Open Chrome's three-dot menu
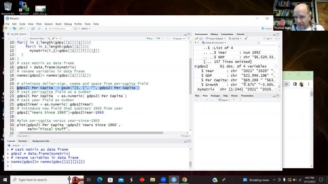This screenshot has width=328, height=184. [x=309, y=84]
